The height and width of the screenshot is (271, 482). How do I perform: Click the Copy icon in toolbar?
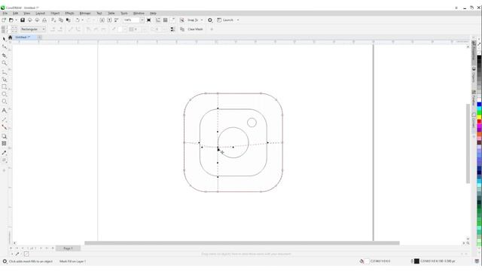coord(61,20)
